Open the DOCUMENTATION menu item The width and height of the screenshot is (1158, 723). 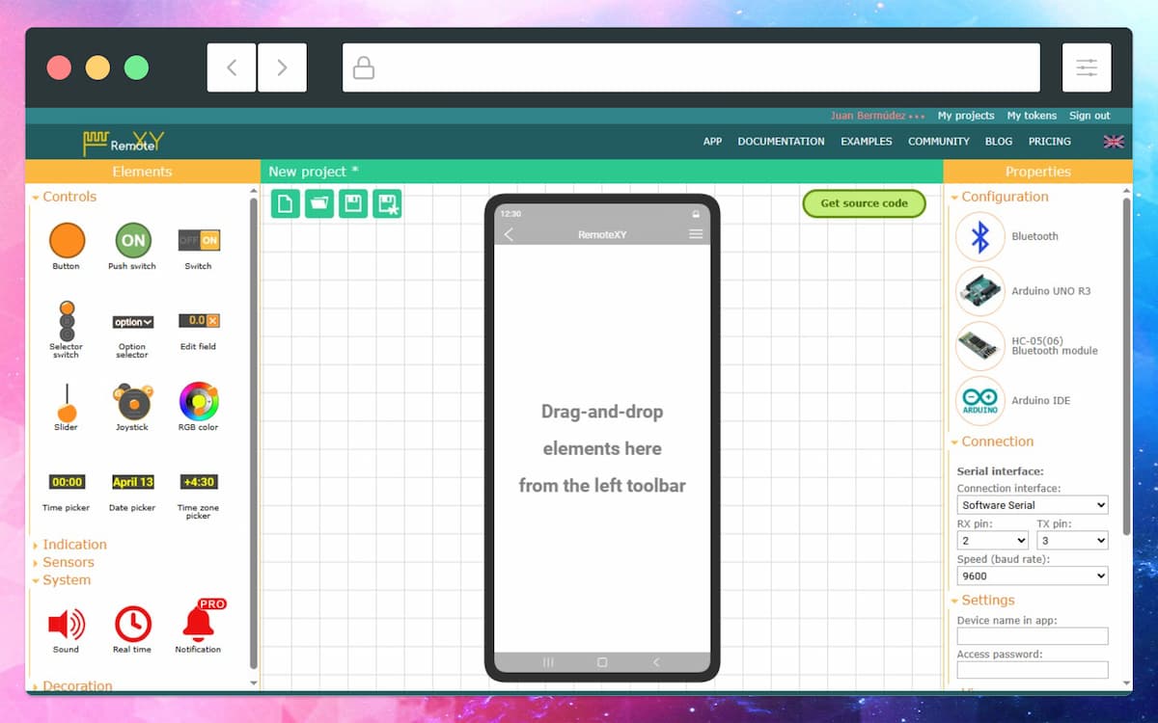781,142
